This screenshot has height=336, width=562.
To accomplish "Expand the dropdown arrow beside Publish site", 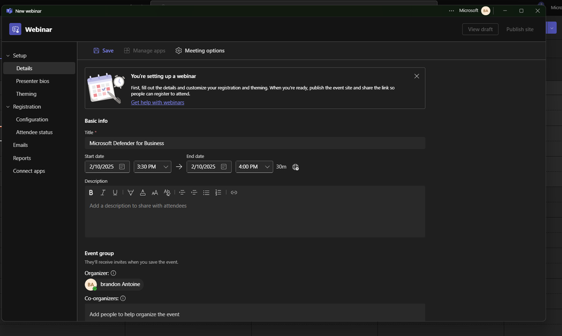I will click(551, 28).
